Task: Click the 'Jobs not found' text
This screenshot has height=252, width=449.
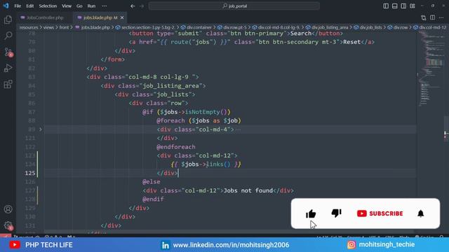Action: click(x=248, y=190)
